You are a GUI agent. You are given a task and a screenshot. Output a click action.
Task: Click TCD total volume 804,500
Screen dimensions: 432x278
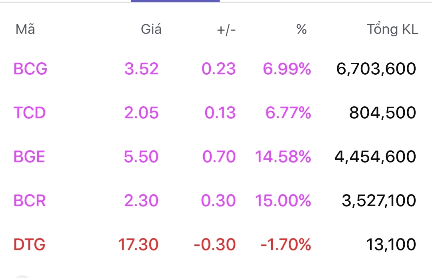382,113
